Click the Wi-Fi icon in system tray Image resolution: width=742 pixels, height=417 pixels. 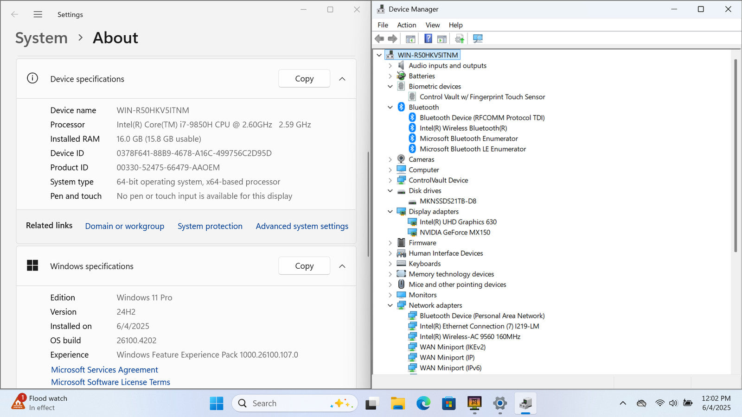point(659,403)
